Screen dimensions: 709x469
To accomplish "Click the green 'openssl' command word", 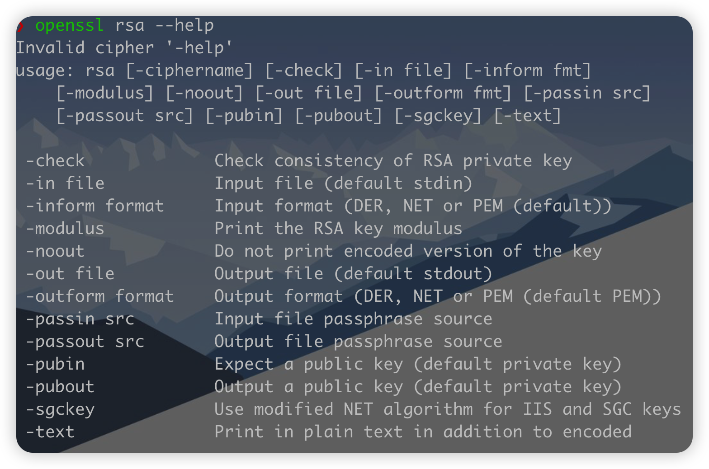I will pos(69,25).
